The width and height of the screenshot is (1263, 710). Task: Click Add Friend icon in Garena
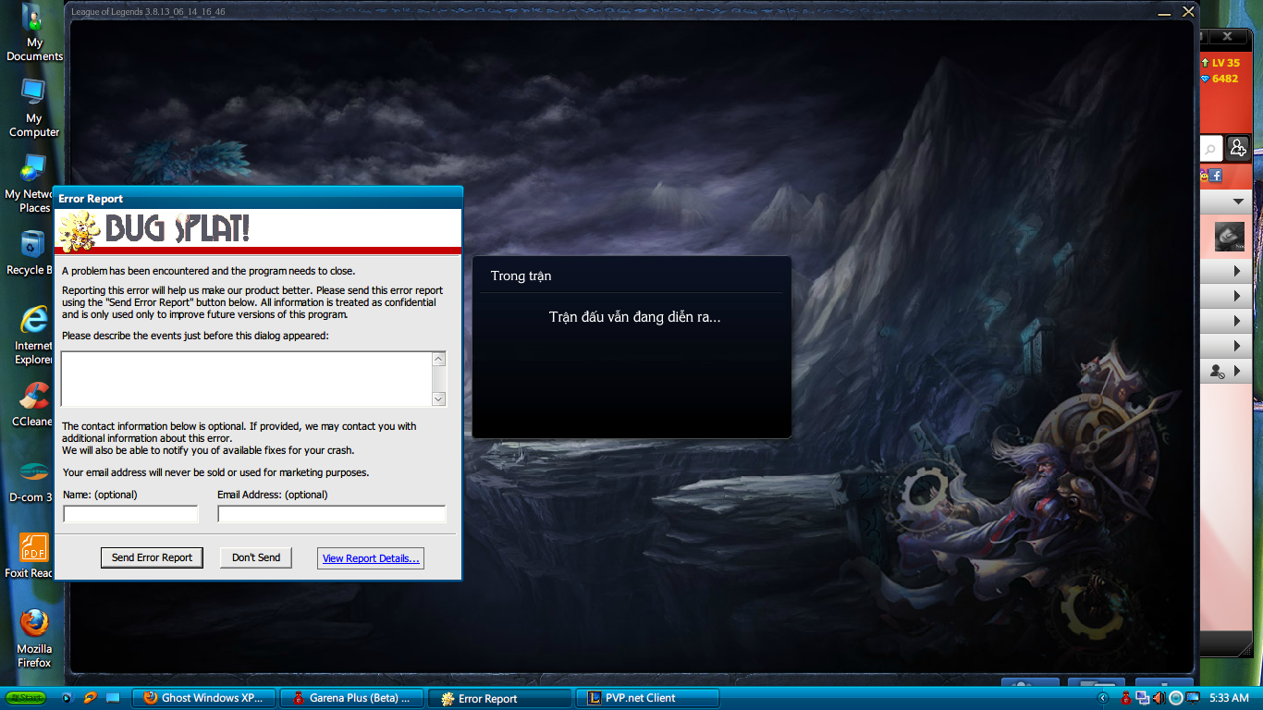click(1237, 148)
